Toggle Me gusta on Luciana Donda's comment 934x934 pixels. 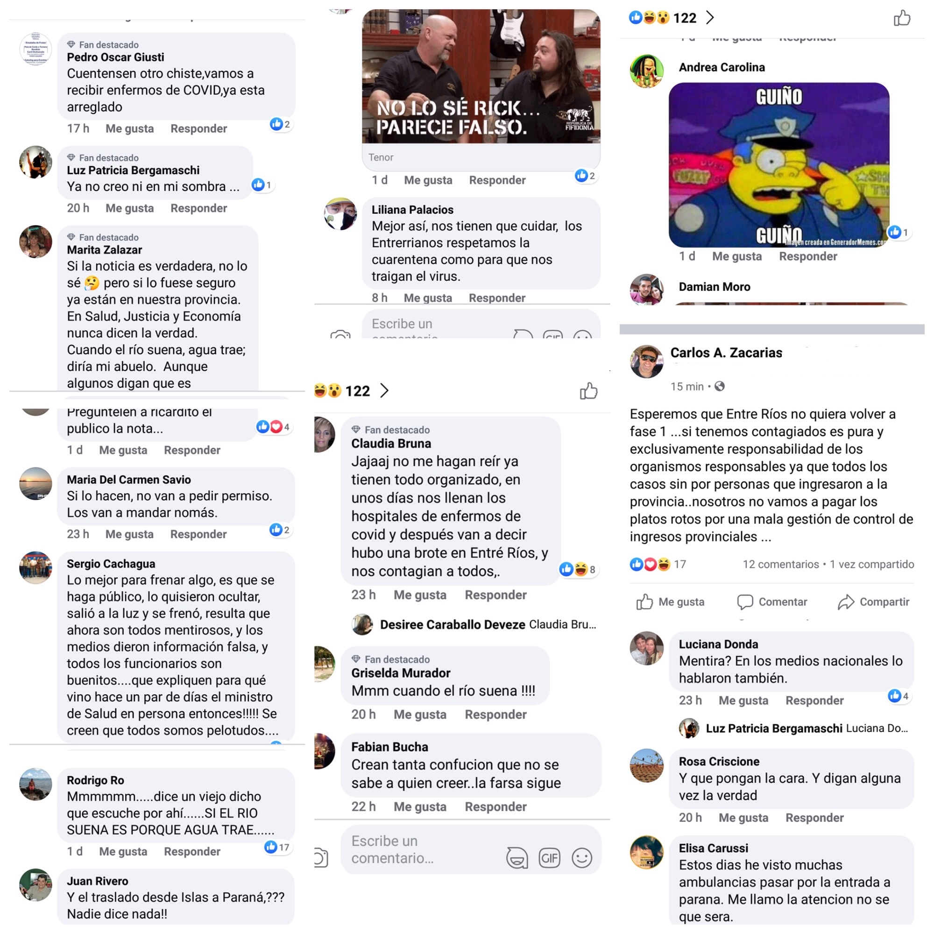pos(743,700)
